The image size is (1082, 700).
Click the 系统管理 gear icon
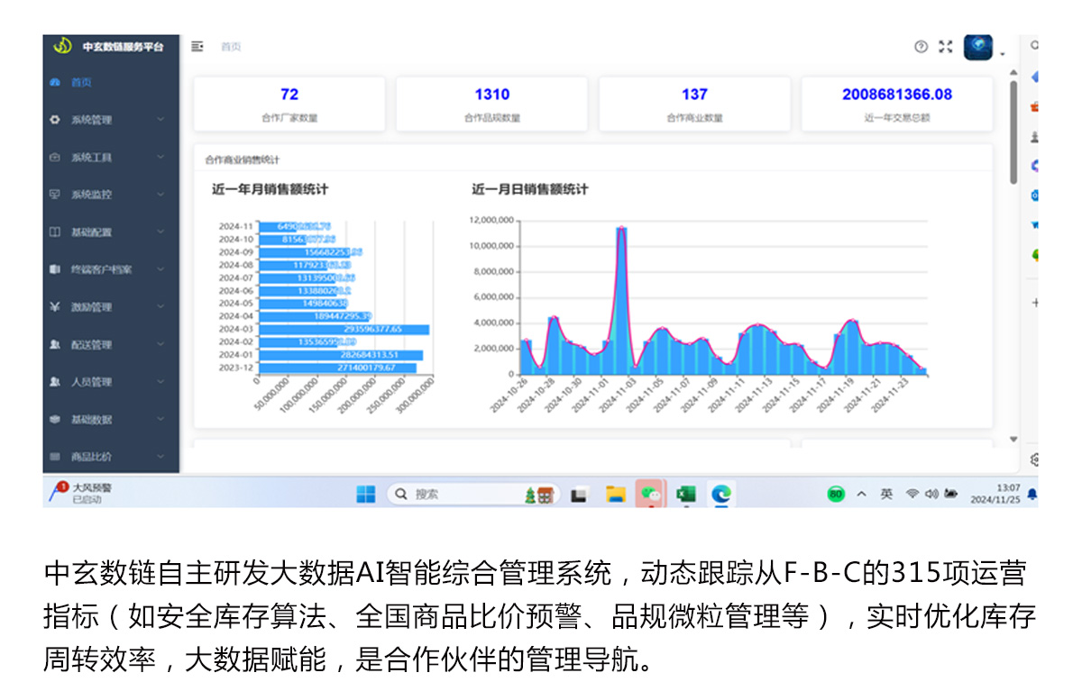tap(55, 120)
